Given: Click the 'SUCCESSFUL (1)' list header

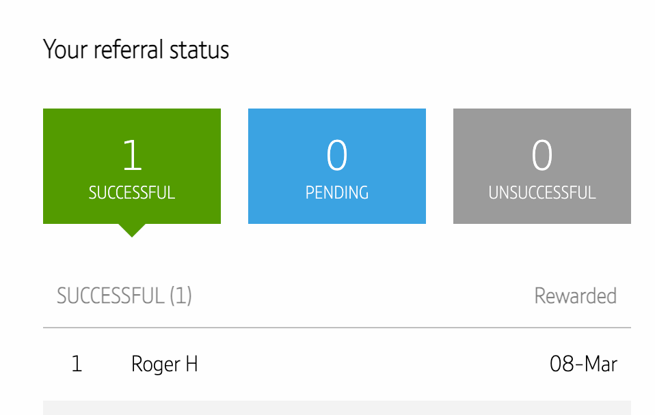Looking at the screenshot, I should click(124, 296).
